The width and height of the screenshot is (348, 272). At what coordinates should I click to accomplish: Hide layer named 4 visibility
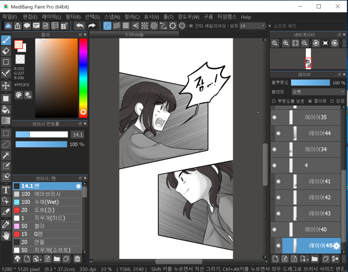(274, 166)
